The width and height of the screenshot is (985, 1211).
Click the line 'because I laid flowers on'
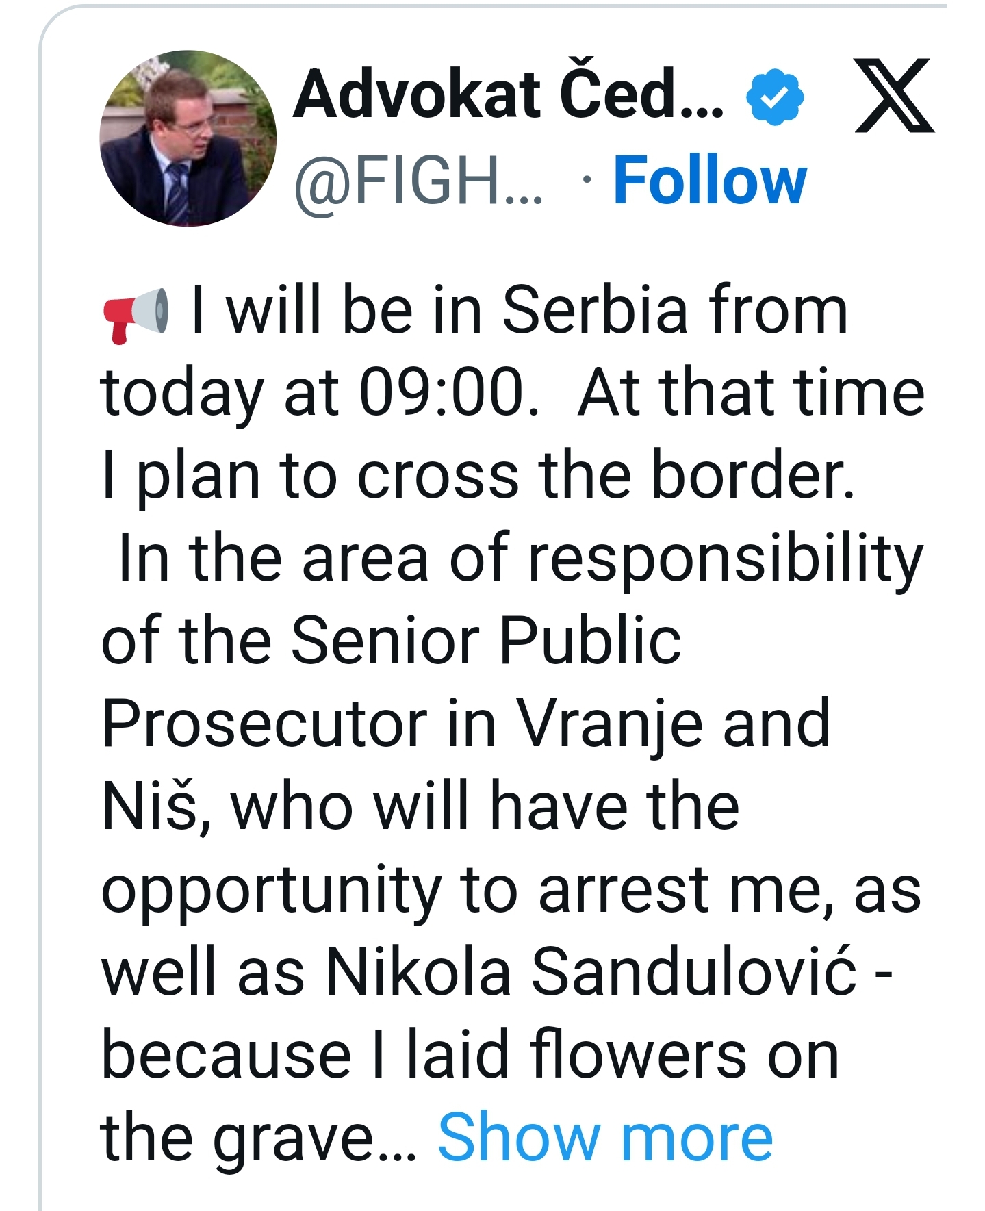[x=470, y=1054]
